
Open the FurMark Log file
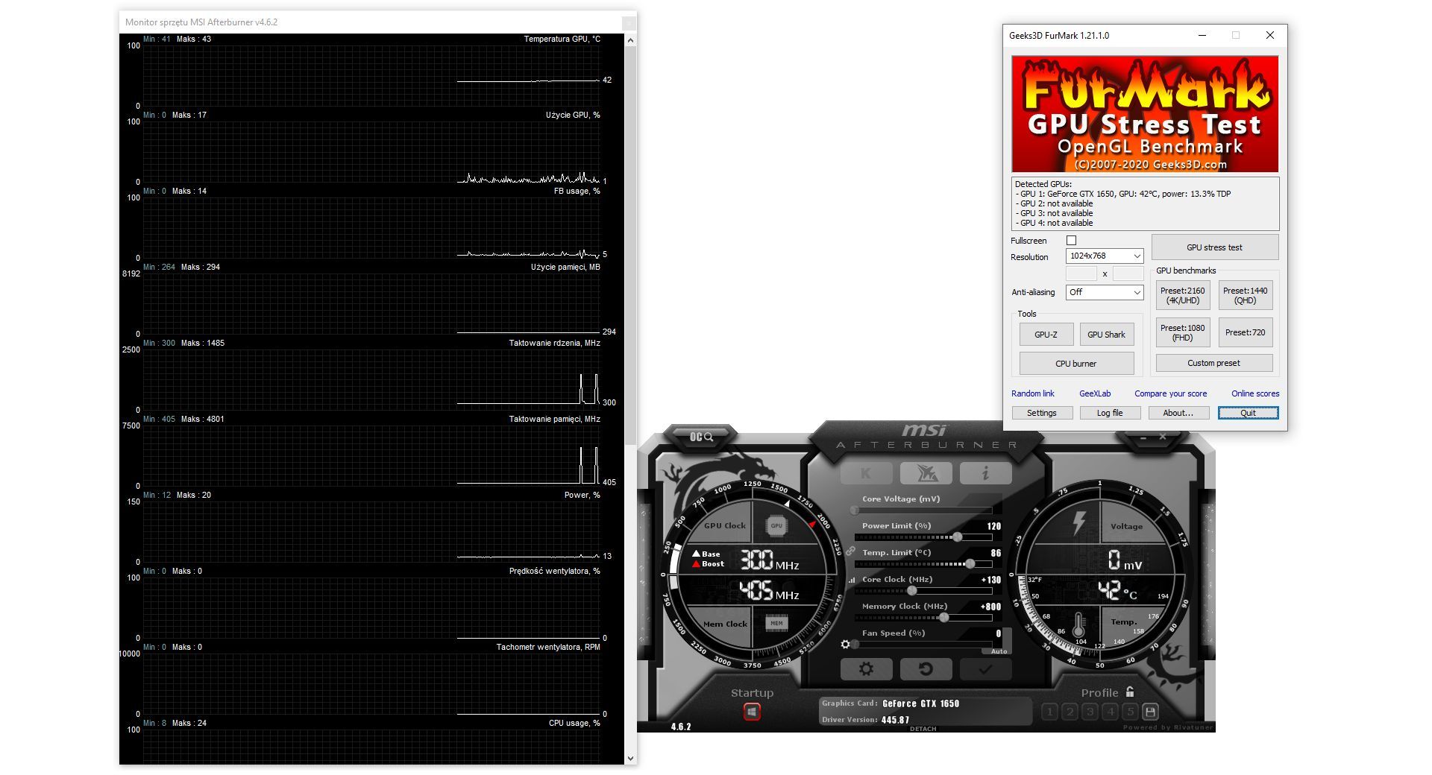tap(1109, 413)
